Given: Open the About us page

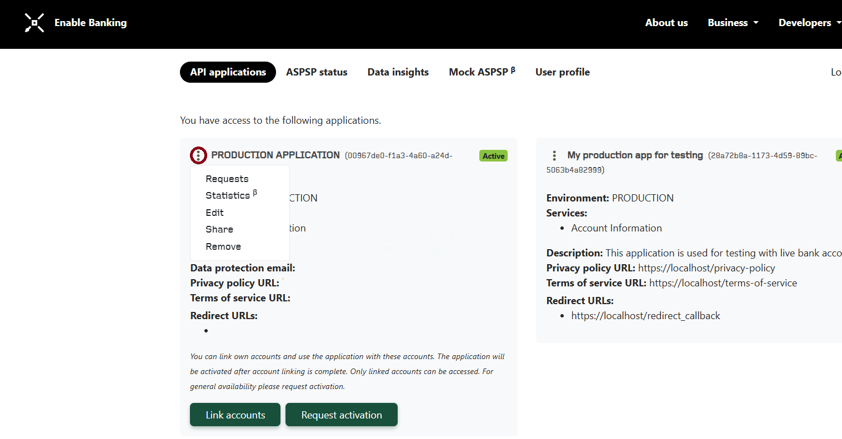Looking at the screenshot, I should tap(666, 23).
